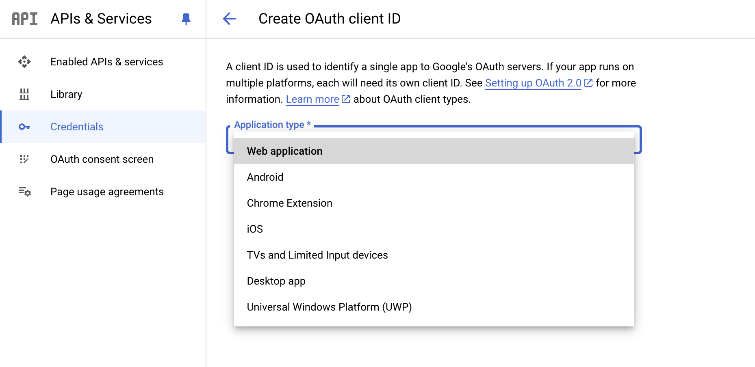The image size is (755, 367).
Task: Choose TVs and Limited Input devices
Action: pyautogui.click(x=317, y=255)
